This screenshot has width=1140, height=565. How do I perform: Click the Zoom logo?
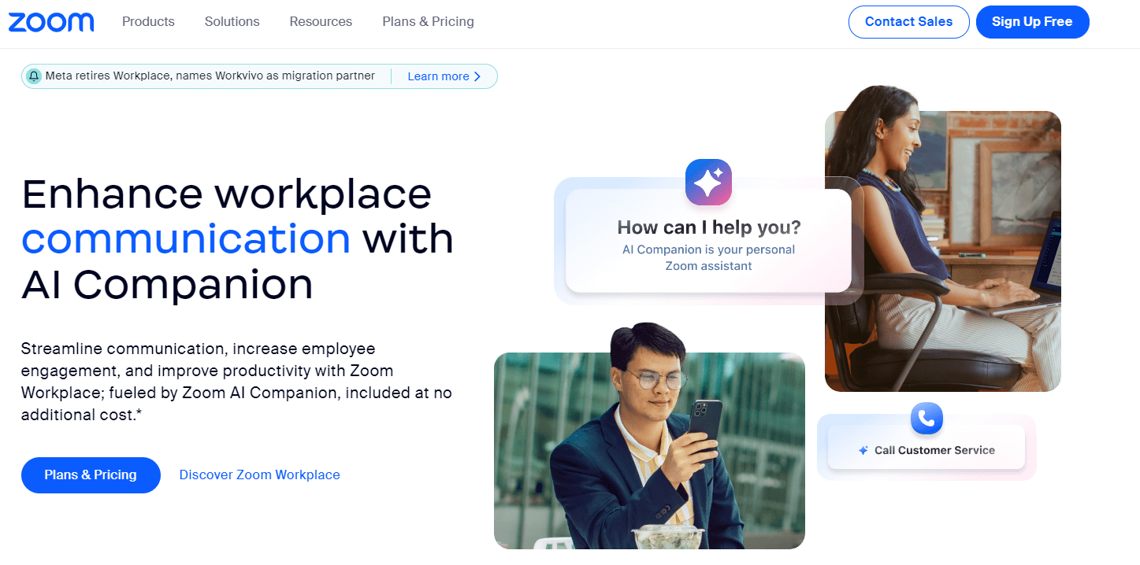click(x=51, y=22)
